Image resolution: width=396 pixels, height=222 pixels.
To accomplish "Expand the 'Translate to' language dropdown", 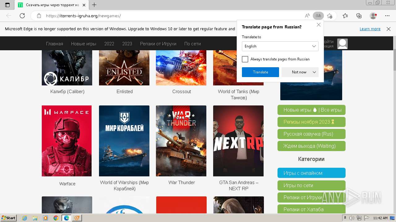I will tap(280, 46).
